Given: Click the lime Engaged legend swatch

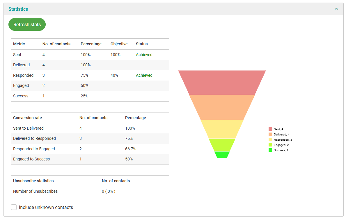Looking at the screenshot, I should pyautogui.click(x=270, y=145).
